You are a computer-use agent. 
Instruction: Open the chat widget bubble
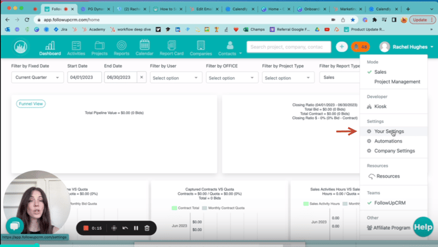15,225
